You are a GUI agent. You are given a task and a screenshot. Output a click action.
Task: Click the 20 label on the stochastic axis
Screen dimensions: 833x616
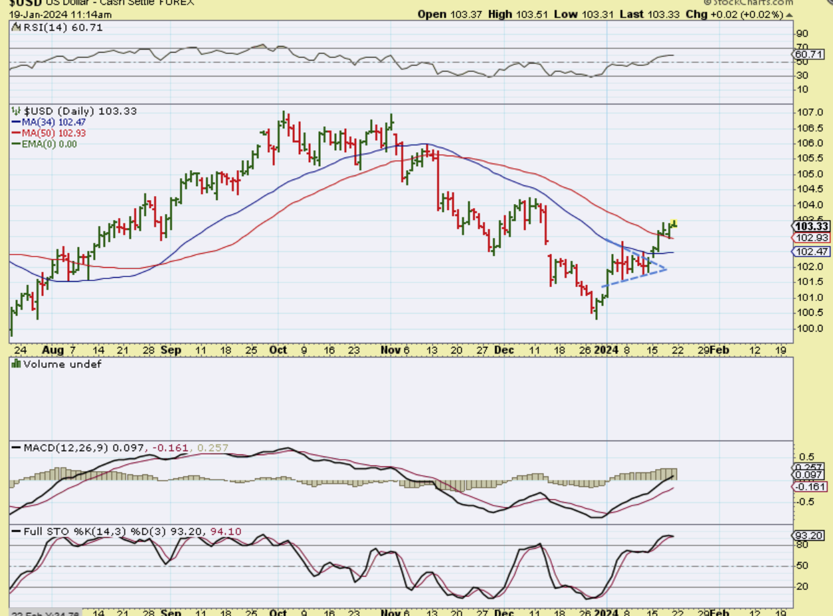(802, 587)
